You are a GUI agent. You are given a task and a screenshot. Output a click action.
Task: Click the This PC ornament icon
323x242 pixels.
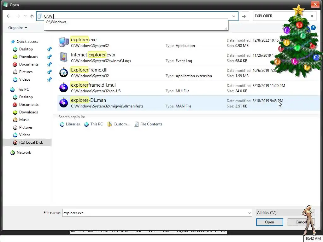(x=12, y=89)
